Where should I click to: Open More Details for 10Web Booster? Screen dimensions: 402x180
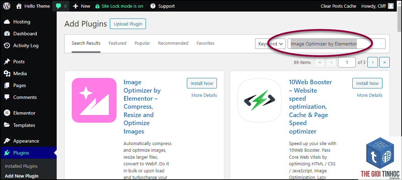(x=370, y=95)
